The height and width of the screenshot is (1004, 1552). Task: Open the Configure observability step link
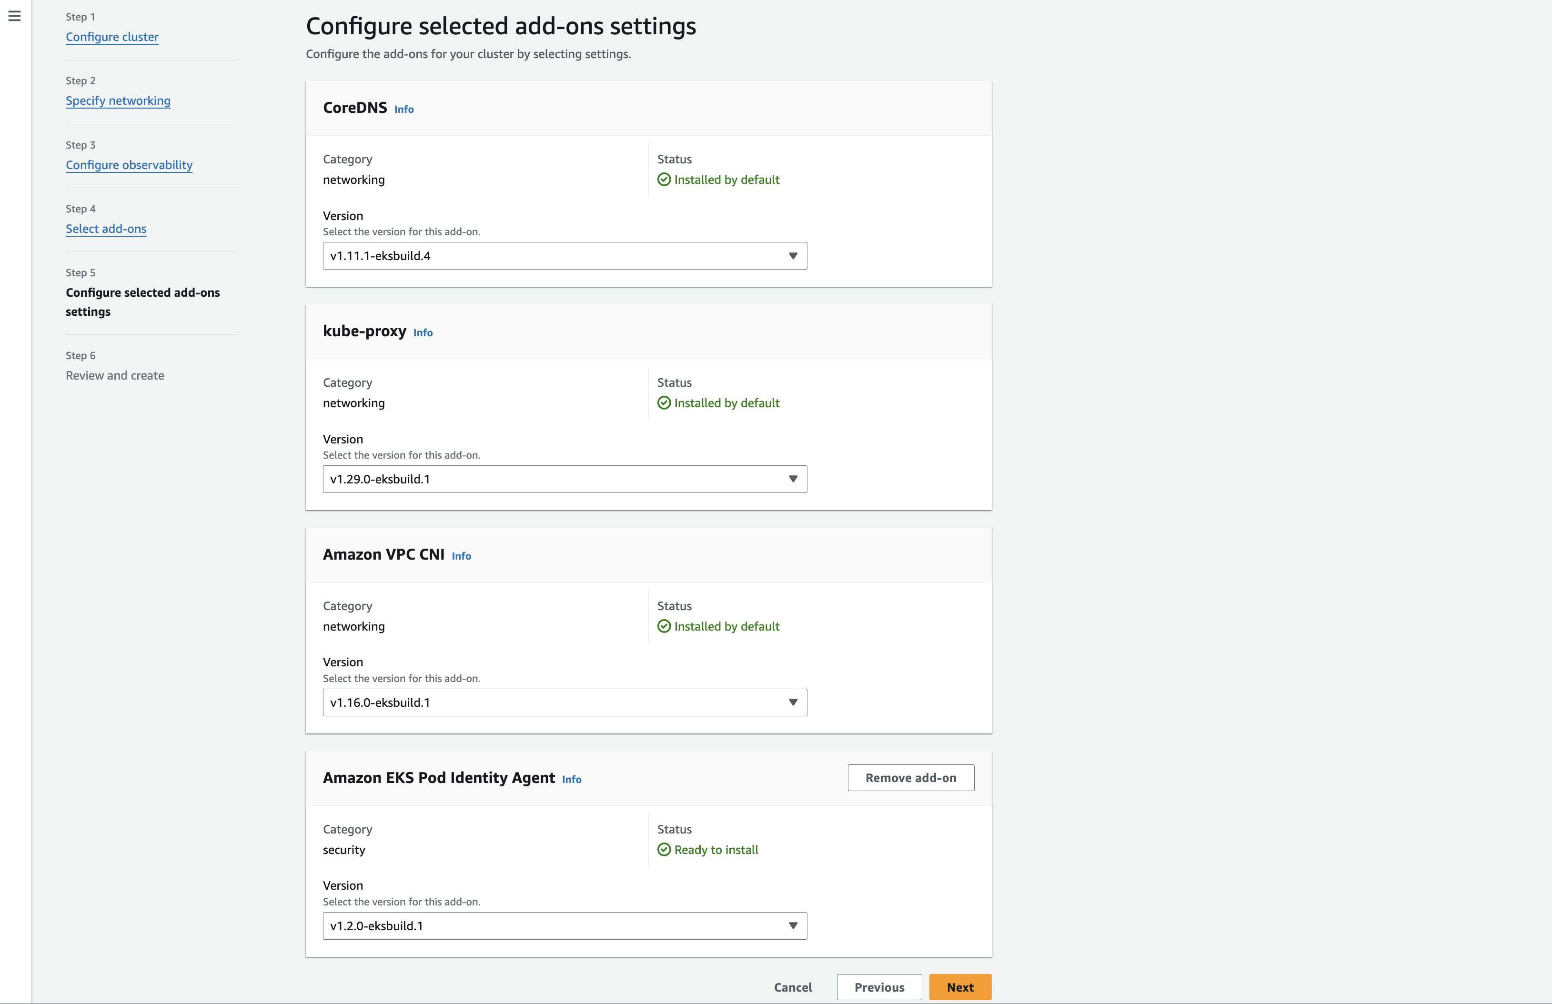(129, 165)
